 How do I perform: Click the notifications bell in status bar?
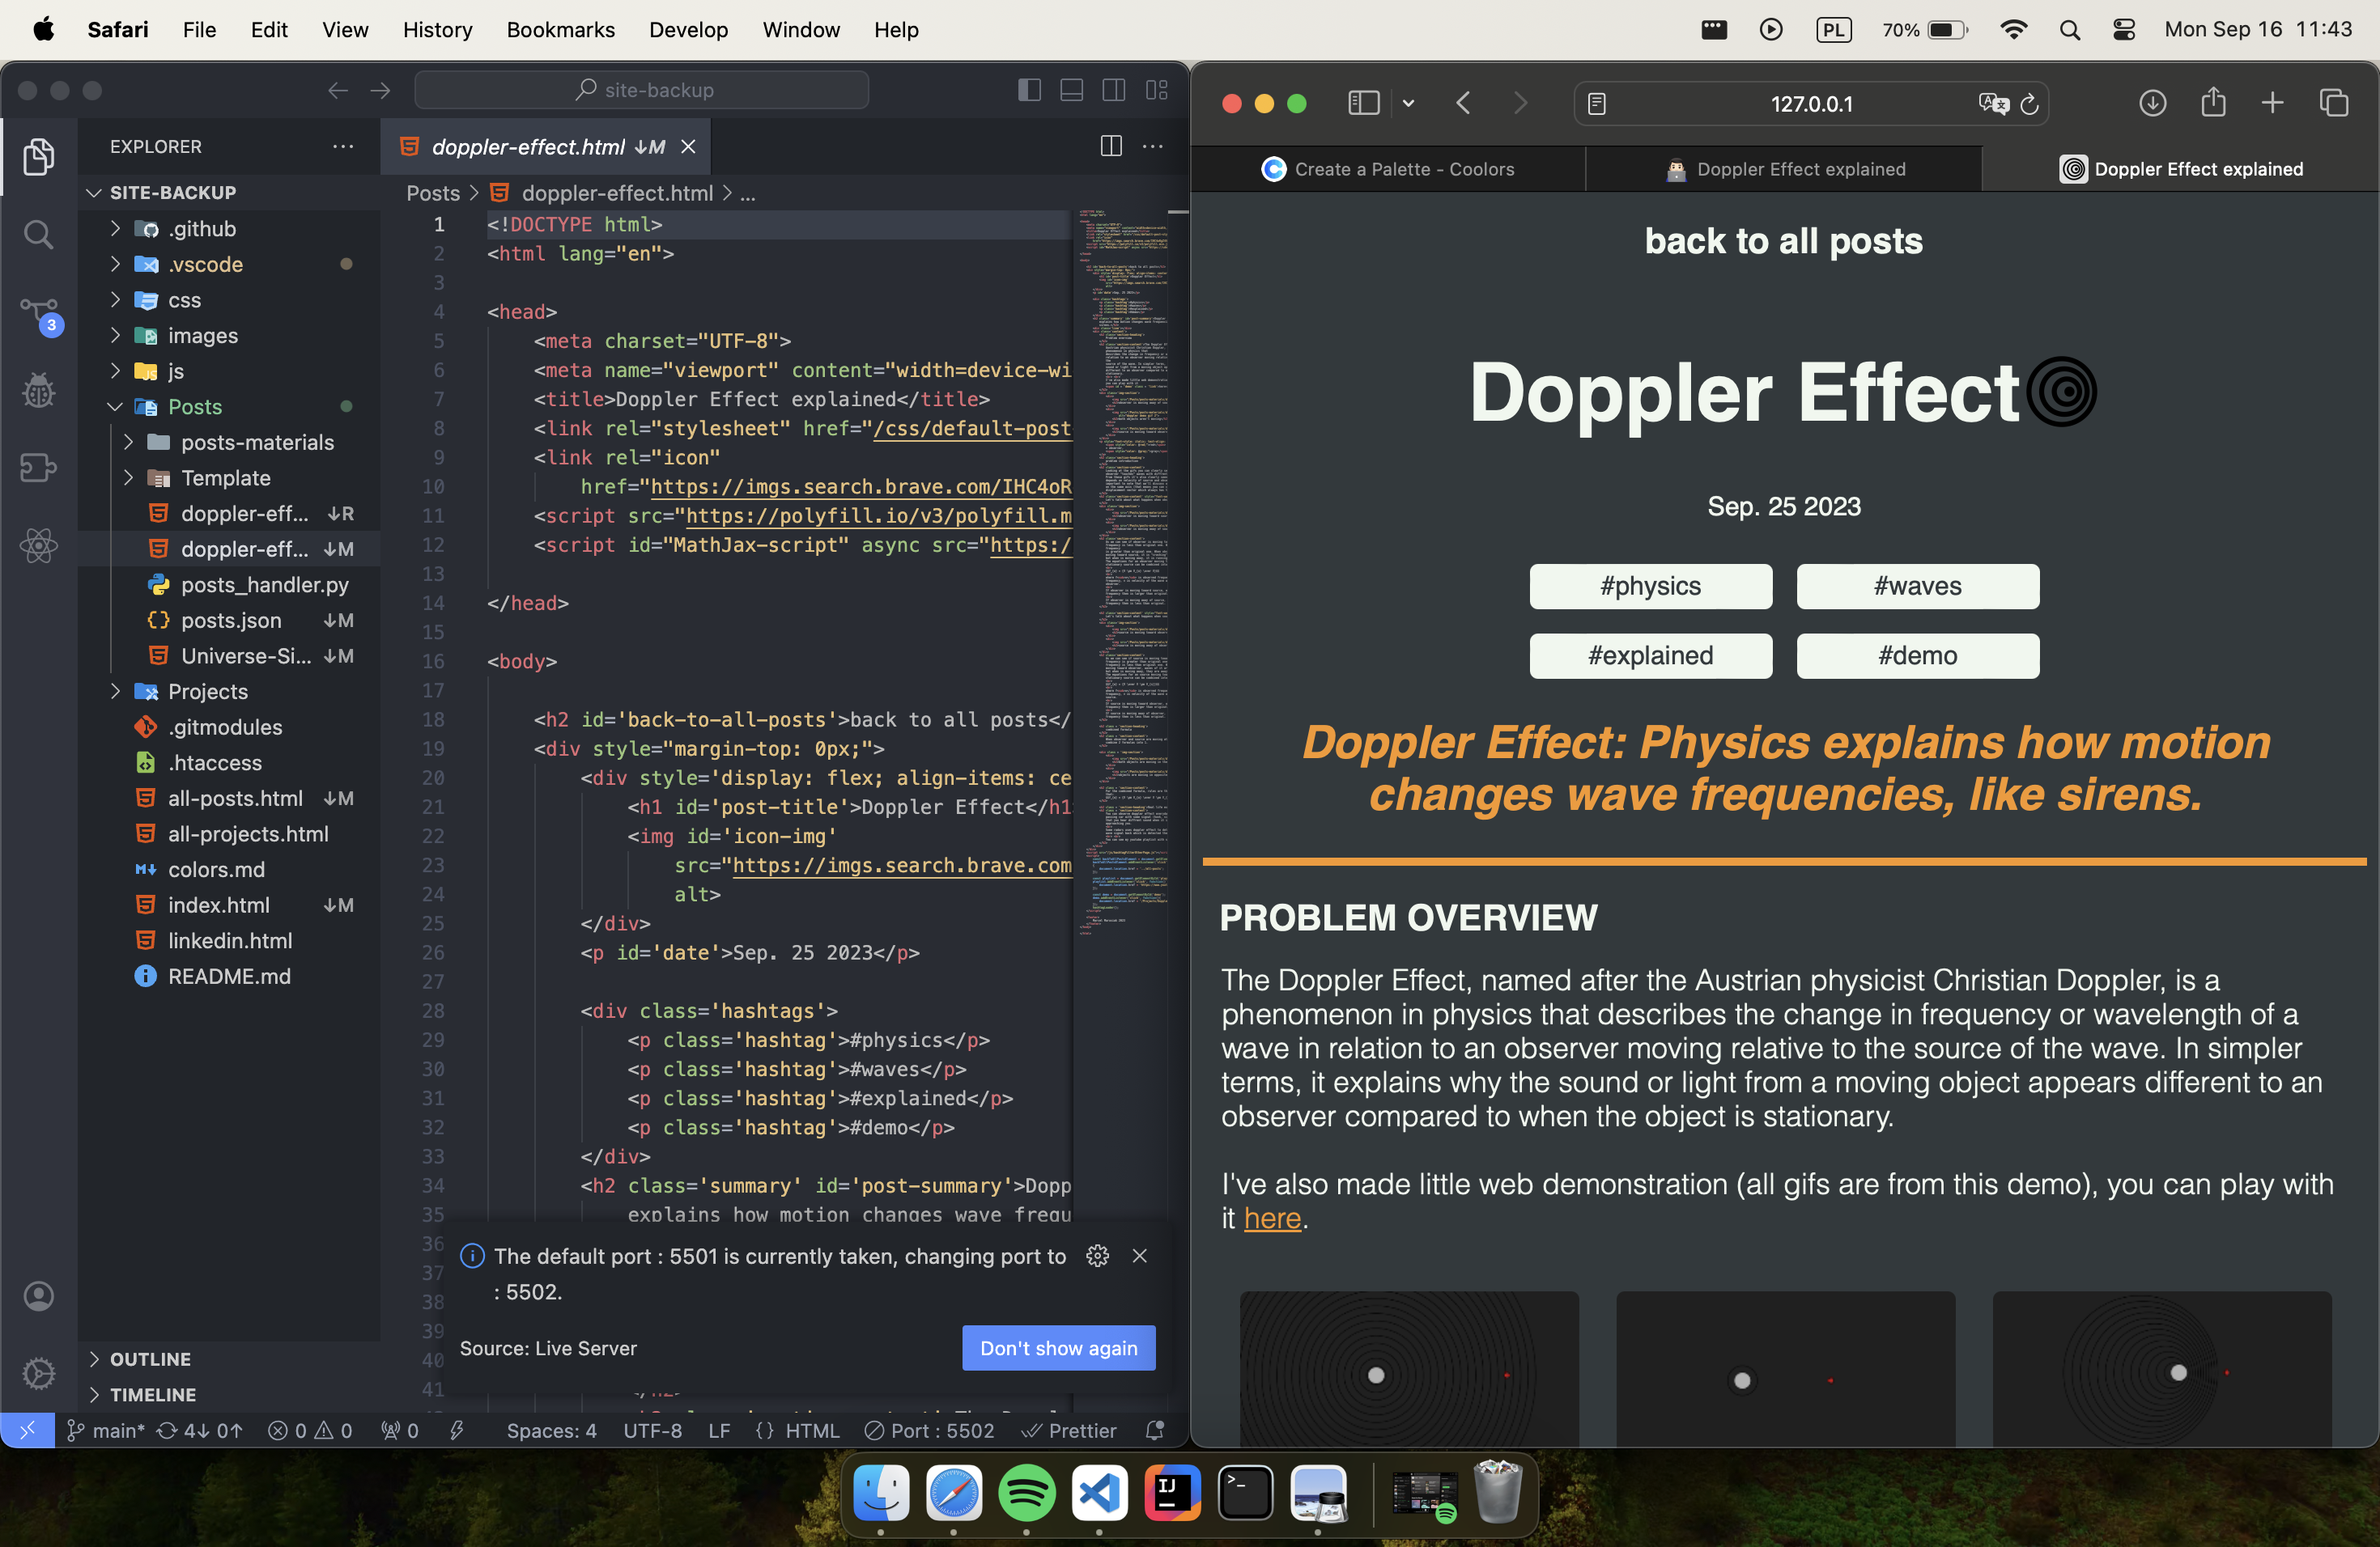coord(1155,1430)
